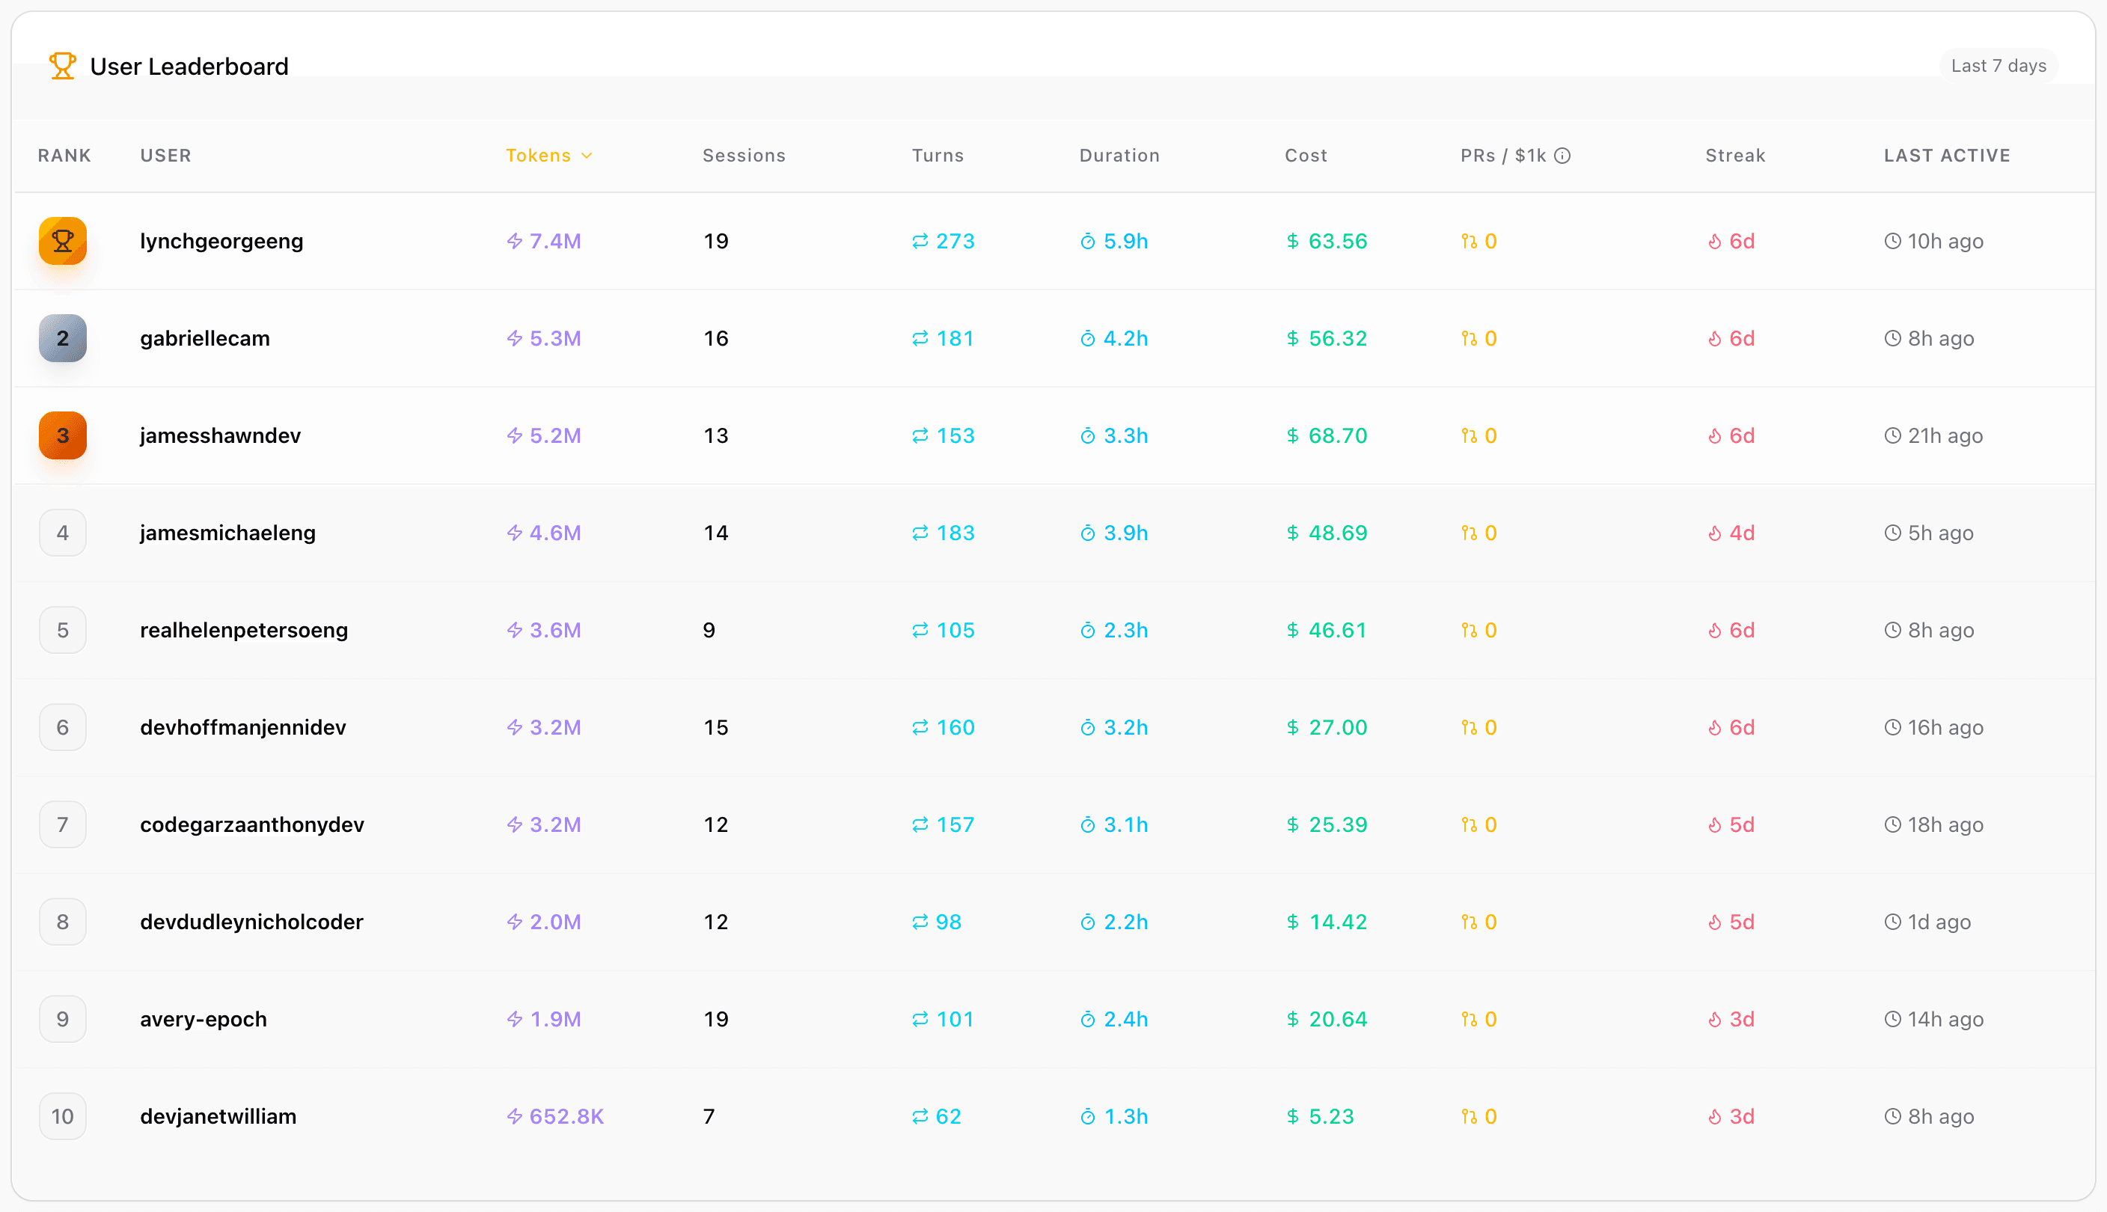Click the turns loop icon beside 273
This screenshot has width=2107, height=1212.
pos(920,242)
